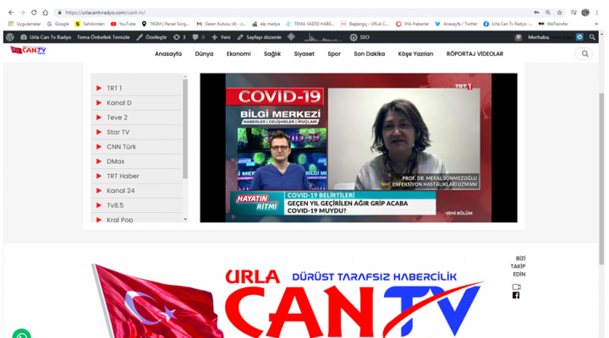Reload the page with browser refresh icon

[x=34, y=13]
